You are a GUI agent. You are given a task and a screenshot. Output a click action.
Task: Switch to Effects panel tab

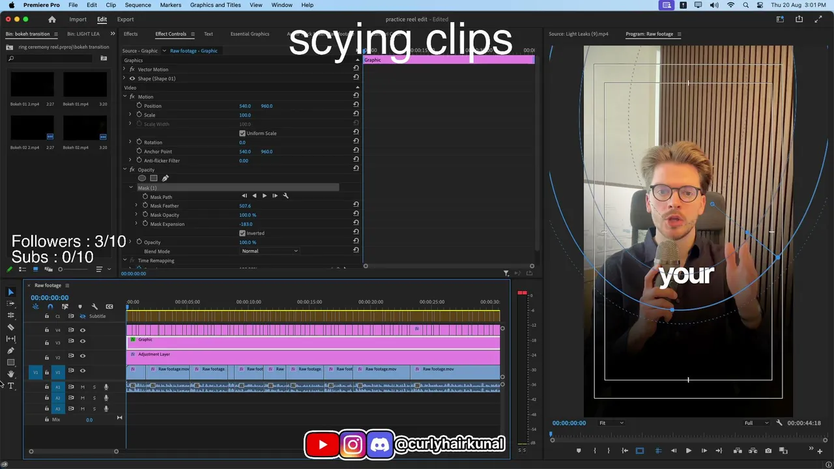pyautogui.click(x=130, y=34)
